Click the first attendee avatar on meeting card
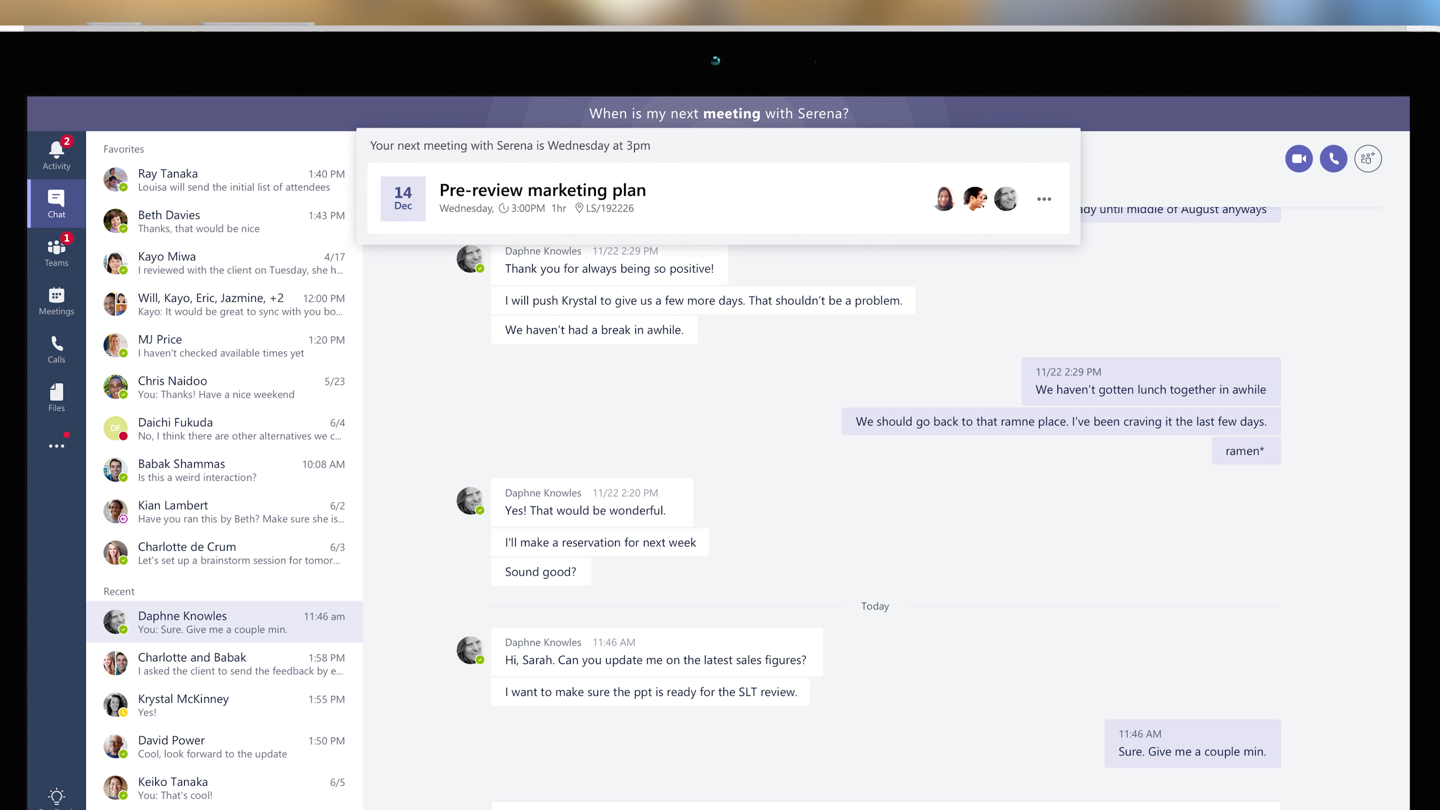1440x810 pixels. click(944, 198)
